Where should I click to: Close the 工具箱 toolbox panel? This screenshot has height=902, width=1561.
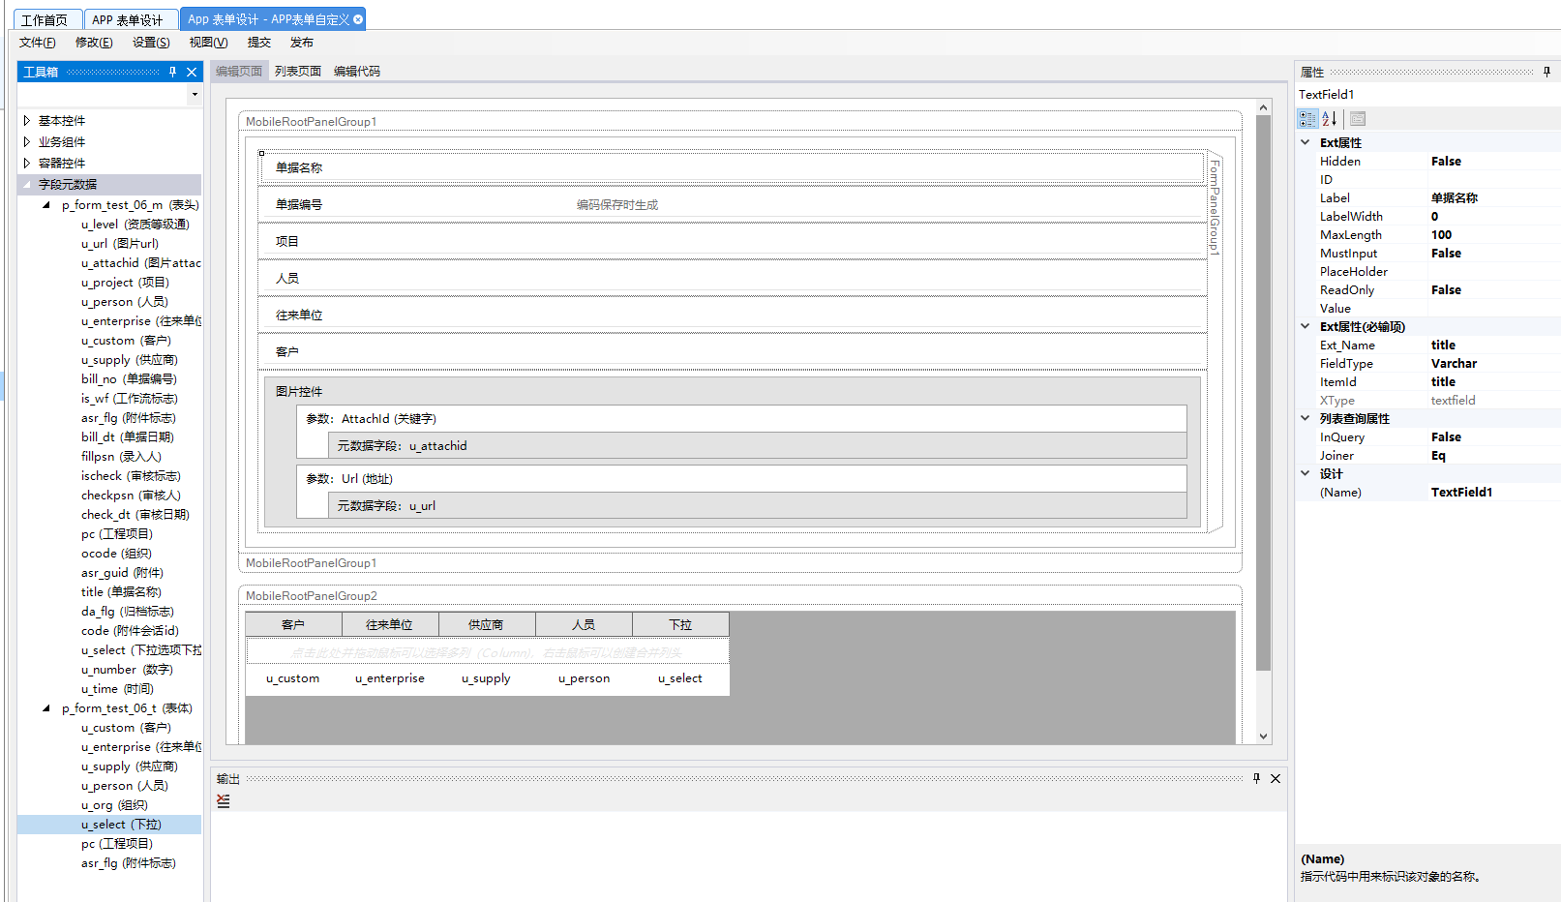tap(192, 72)
